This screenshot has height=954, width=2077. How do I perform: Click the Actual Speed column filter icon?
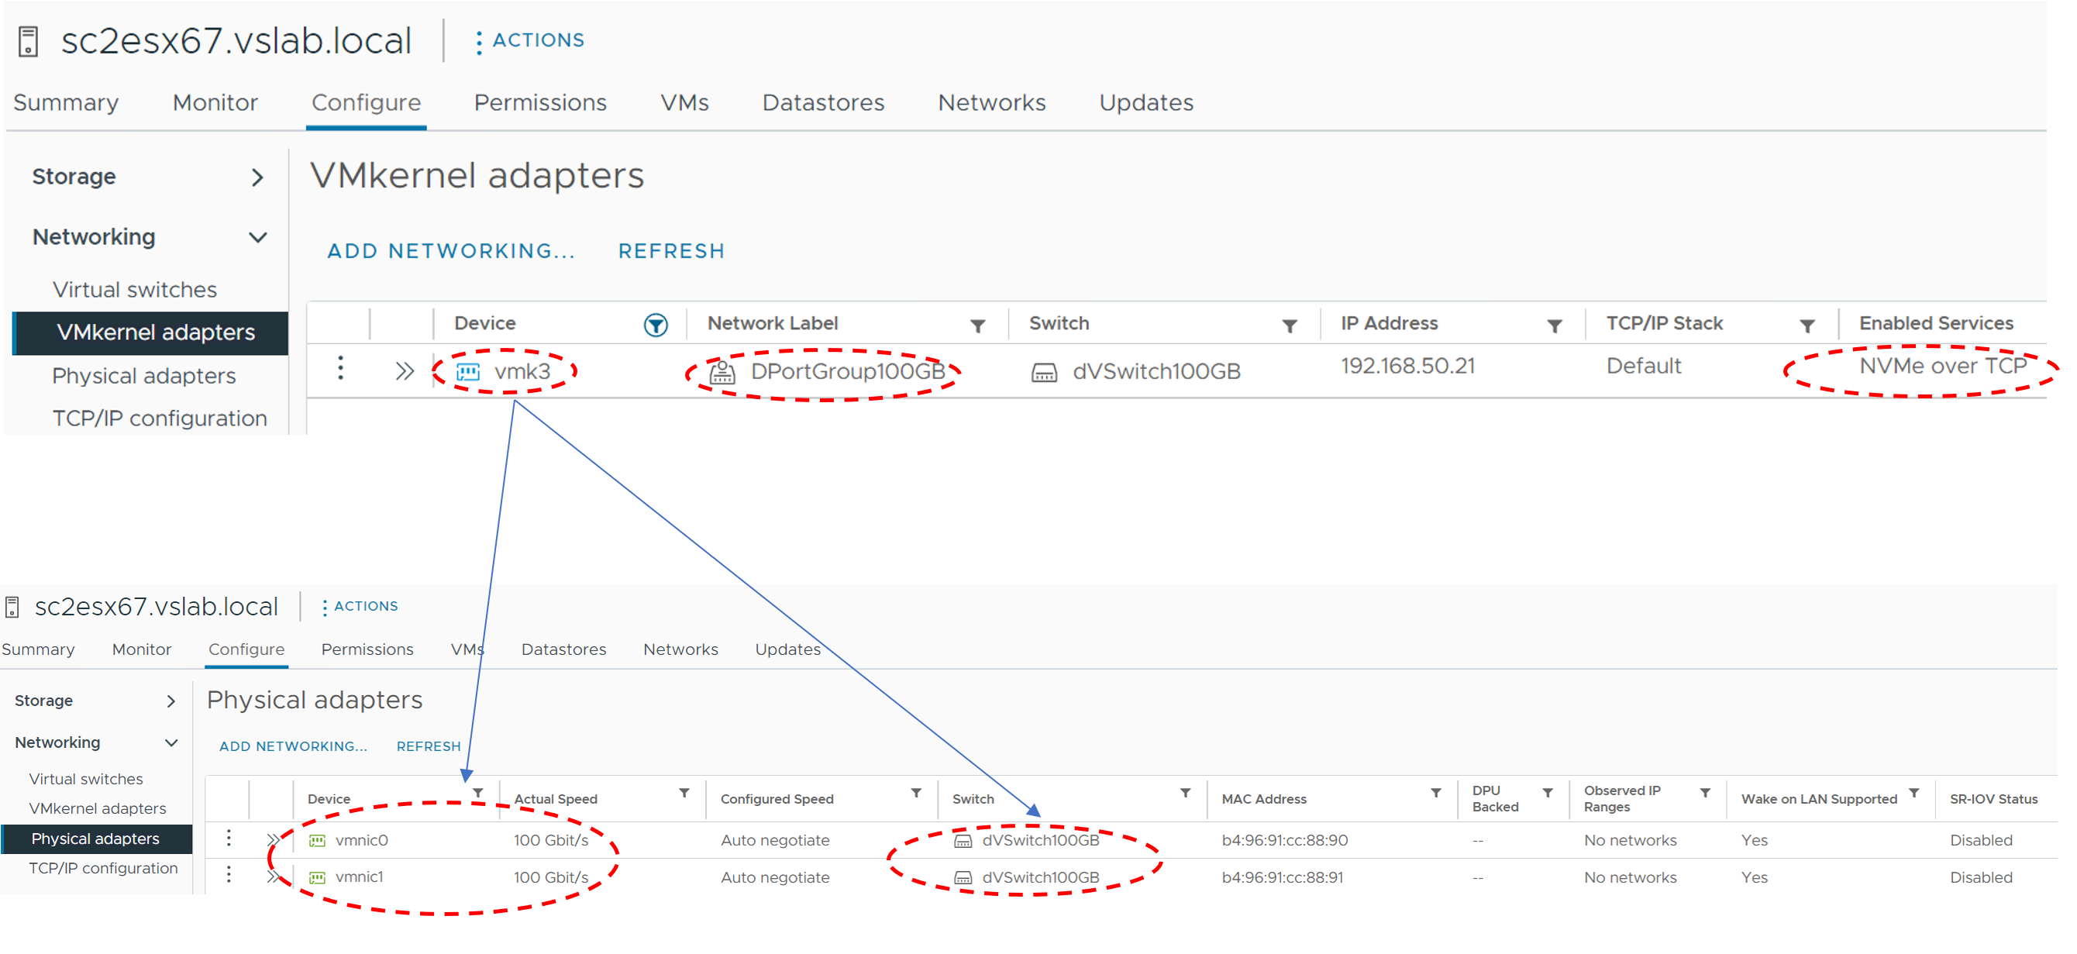[684, 794]
